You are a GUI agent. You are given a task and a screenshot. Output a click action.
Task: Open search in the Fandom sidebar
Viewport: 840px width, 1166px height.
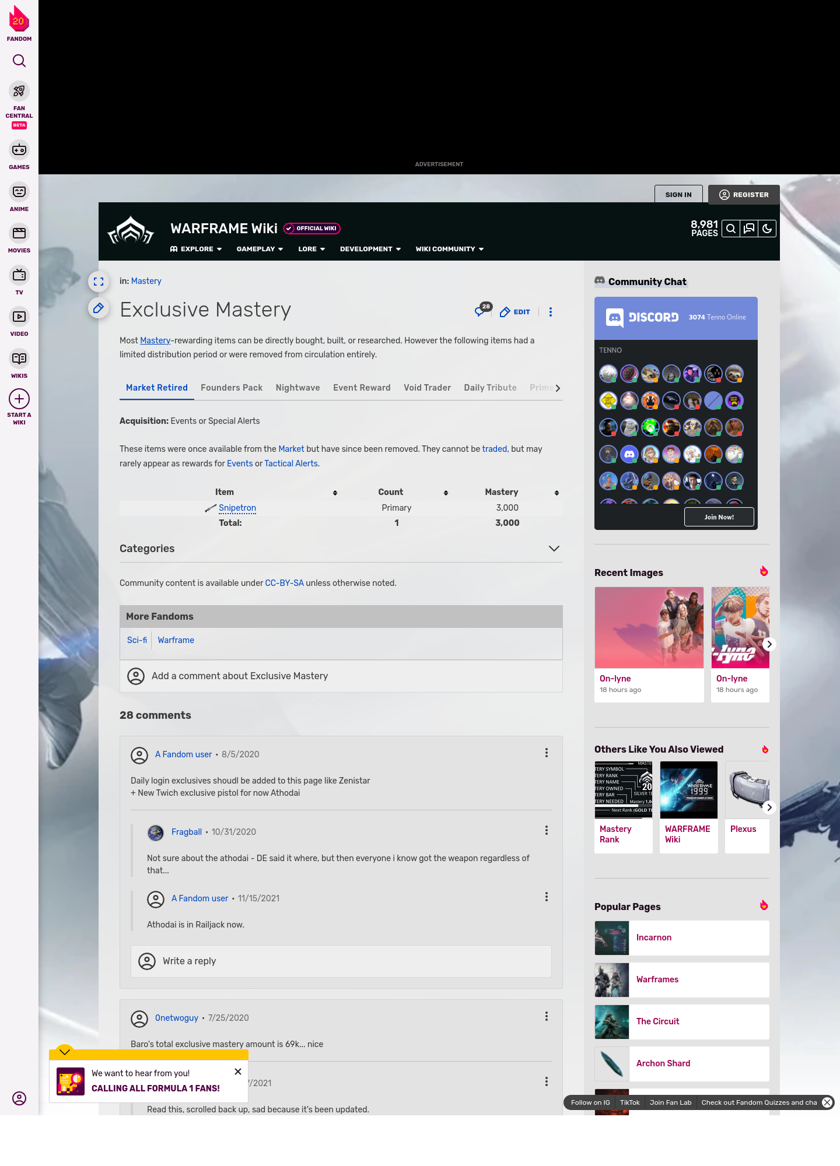pos(19,61)
